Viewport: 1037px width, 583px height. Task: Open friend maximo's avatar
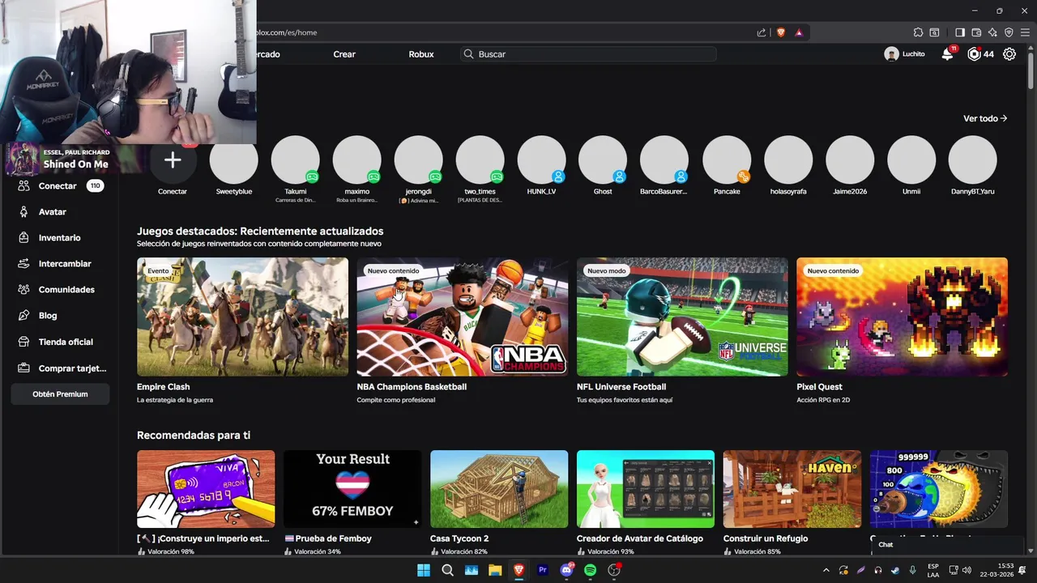click(x=357, y=160)
